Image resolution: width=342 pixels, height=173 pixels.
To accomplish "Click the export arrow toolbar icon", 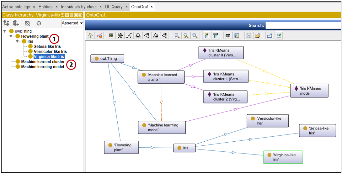I will click(270, 36).
